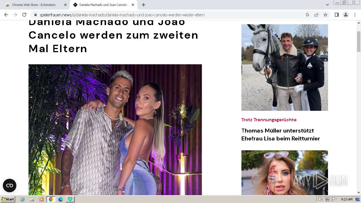The height and width of the screenshot is (203, 361).
Task: Open Chrome three-dot menu
Action: click(355, 15)
